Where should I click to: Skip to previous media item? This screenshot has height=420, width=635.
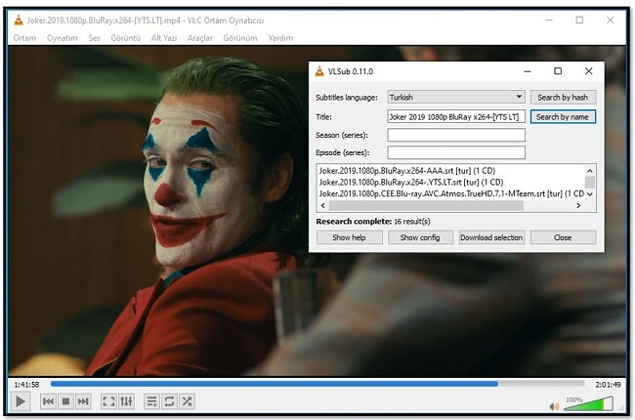tap(48, 401)
